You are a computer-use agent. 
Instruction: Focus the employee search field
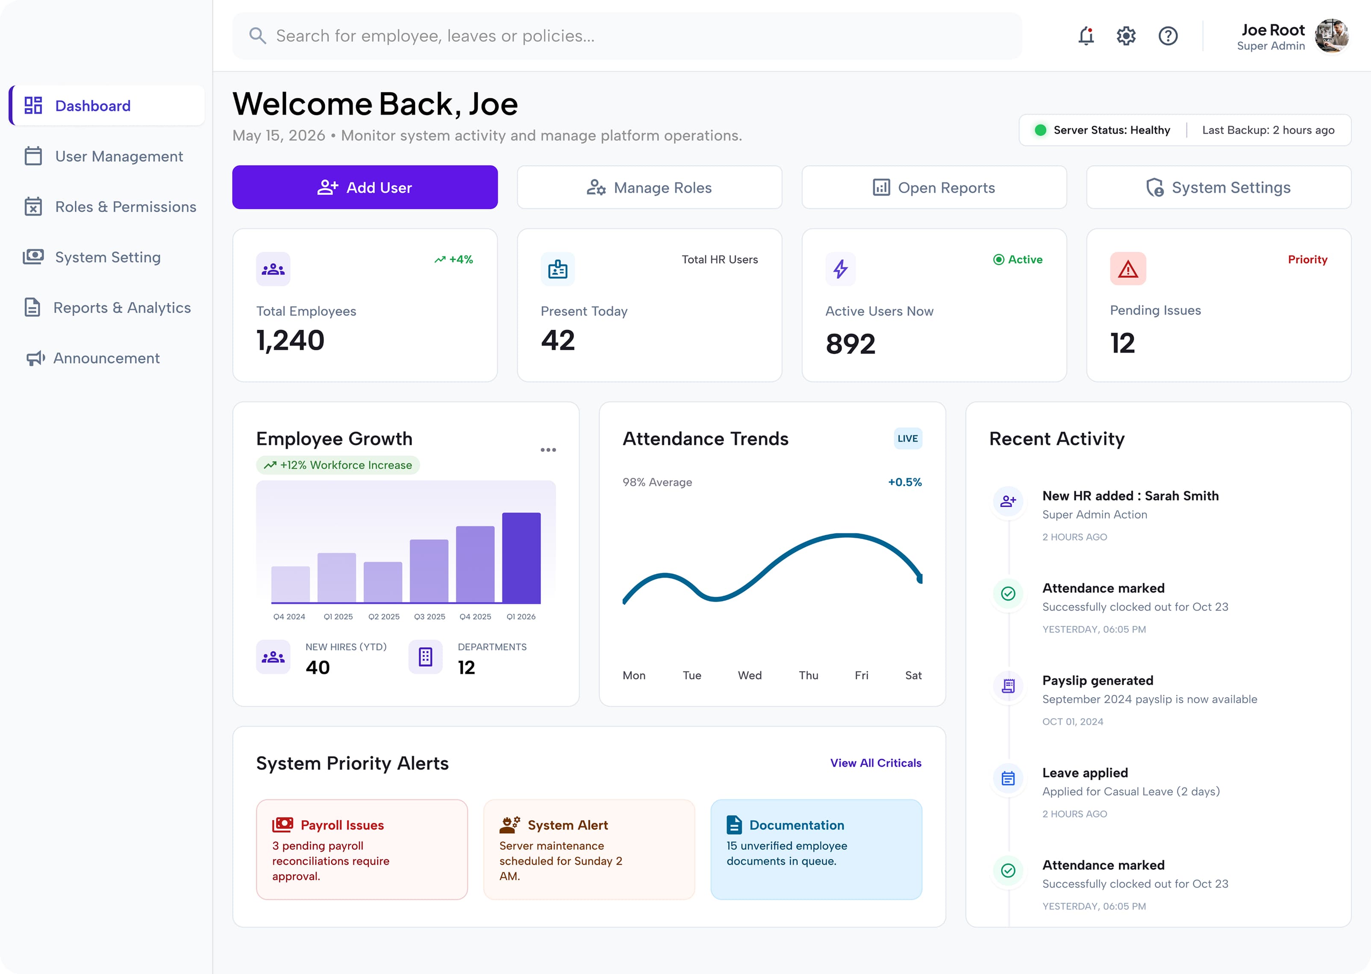[x=627, y=36]
